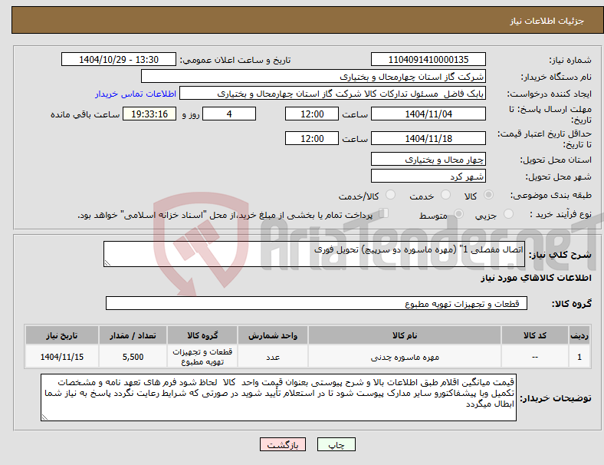Open the اطلاعات تماس خریدار link
The height and width of the screenshot is (465, 604).
pos(136,94)
